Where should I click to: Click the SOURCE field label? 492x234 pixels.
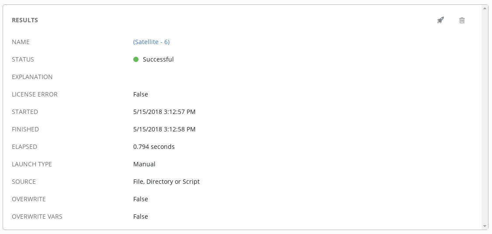pyautogui.click(x=24, y=182)
